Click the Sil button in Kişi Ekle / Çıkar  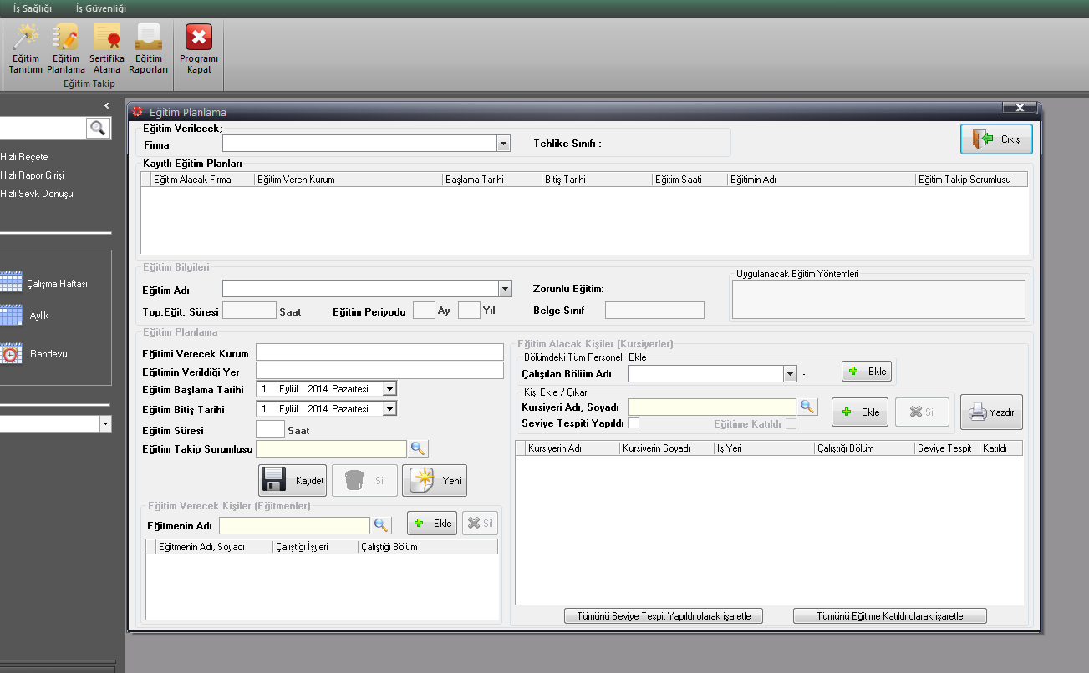point(922,412)
